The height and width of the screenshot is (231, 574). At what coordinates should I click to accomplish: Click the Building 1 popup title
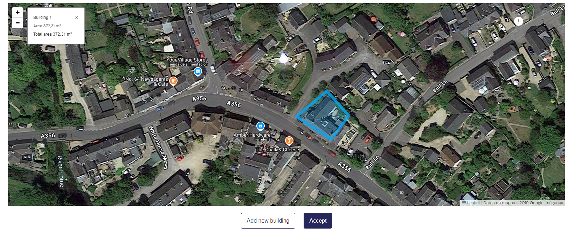(x=42, y=17)
